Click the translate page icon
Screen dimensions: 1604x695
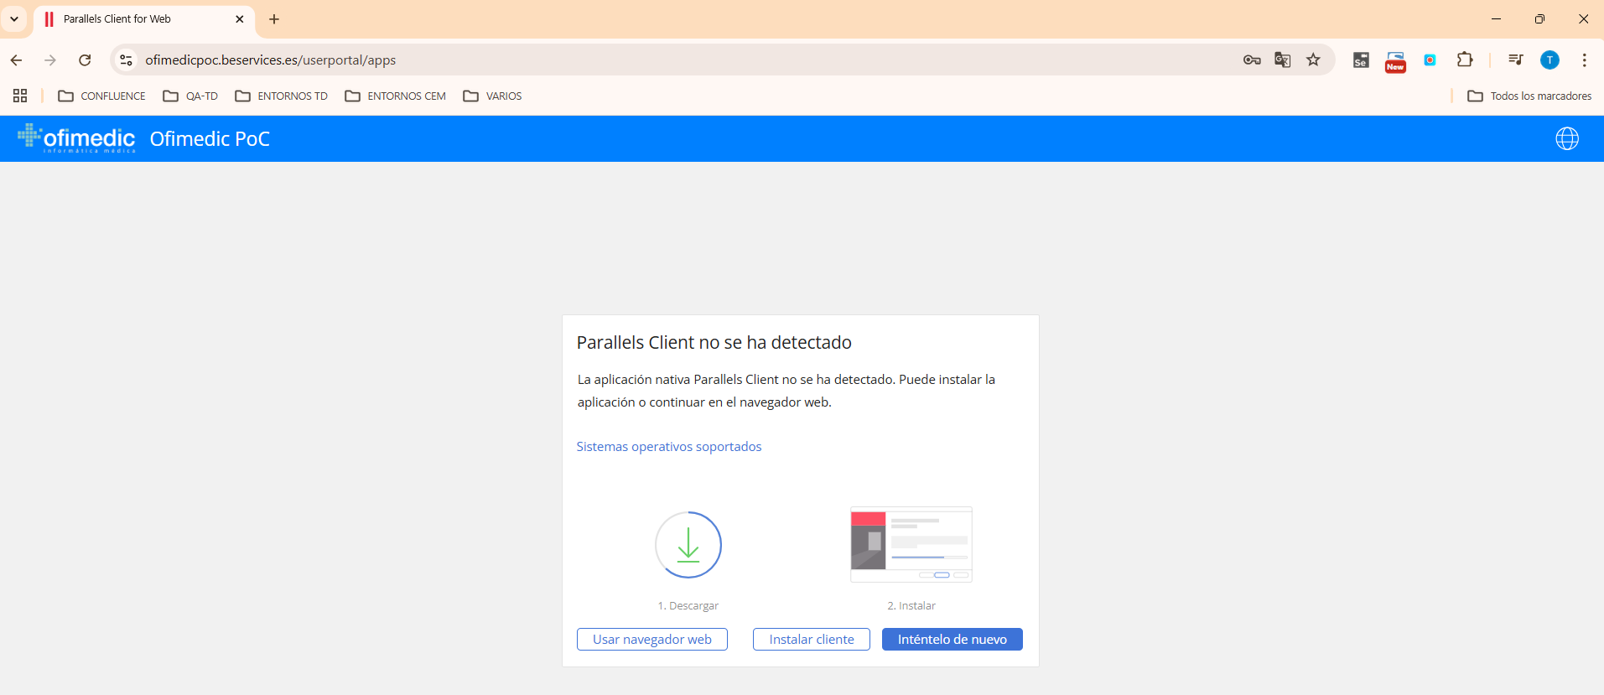pos(1282,60)
